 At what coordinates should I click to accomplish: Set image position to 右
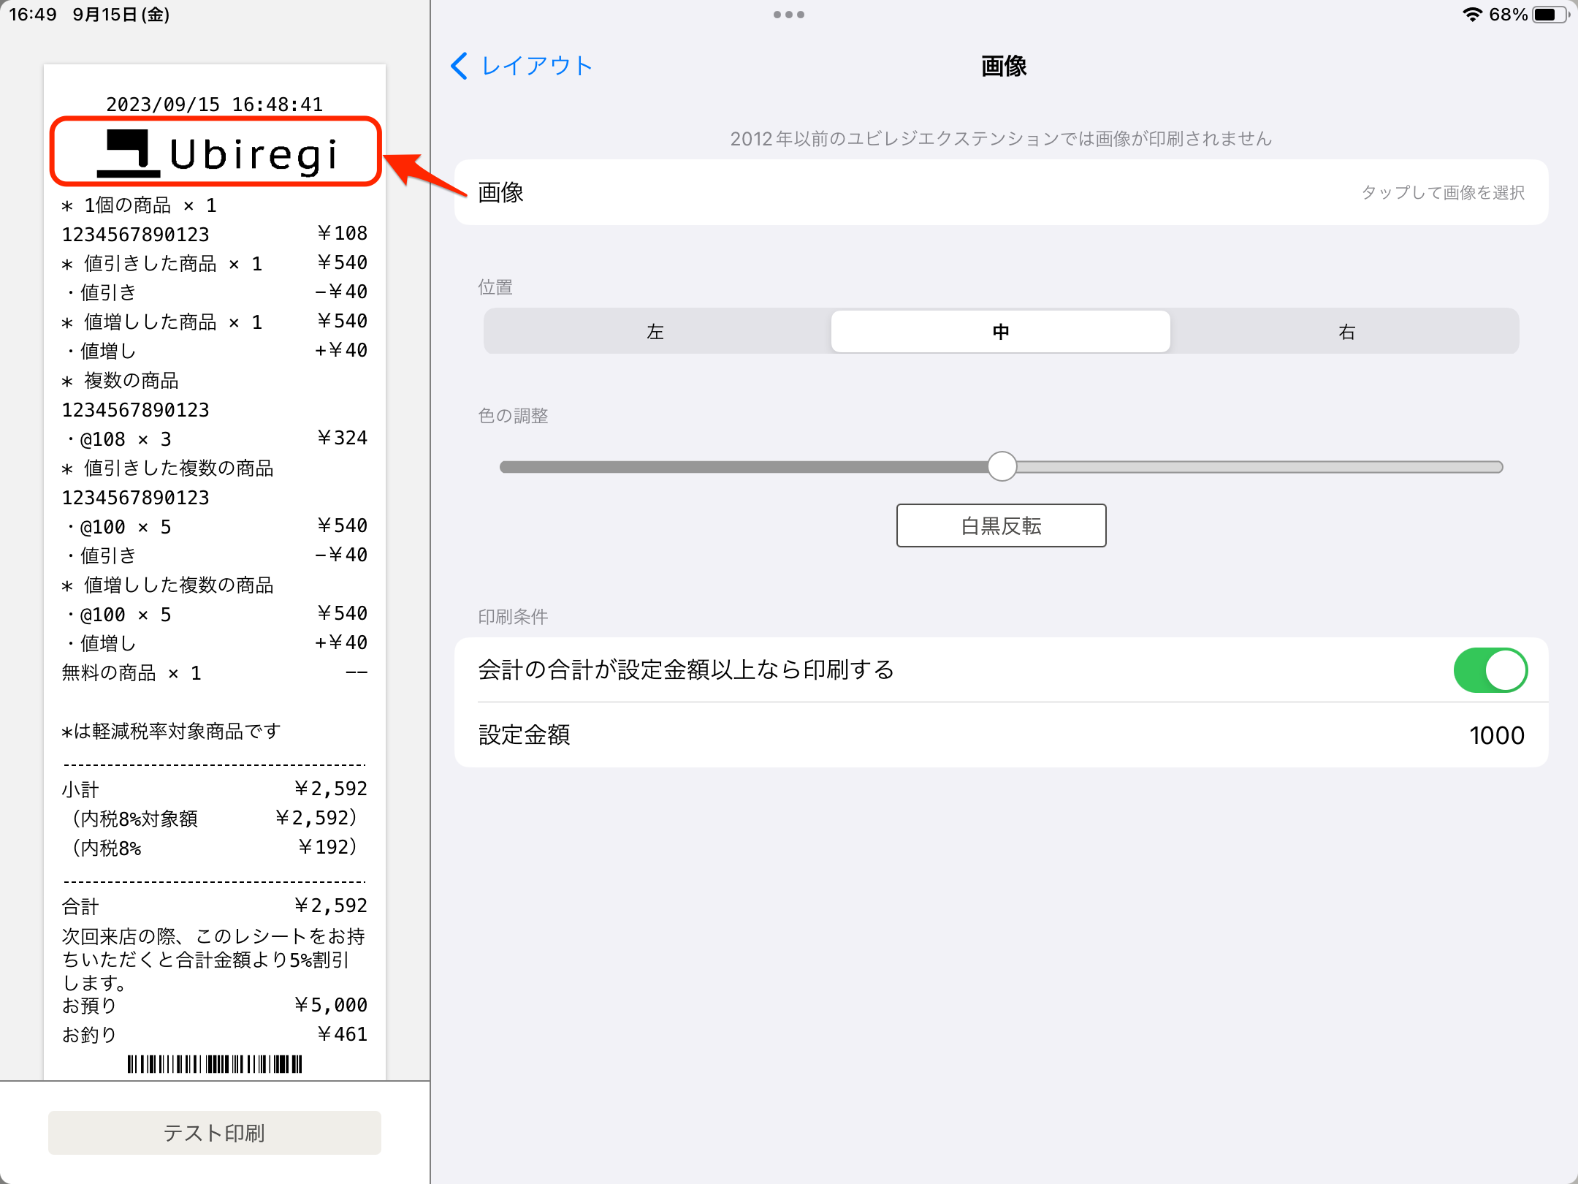click(1346, 331)
